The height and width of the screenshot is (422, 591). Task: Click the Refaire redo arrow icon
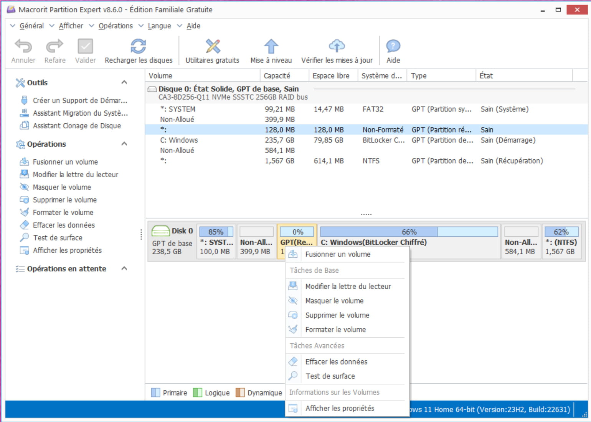point(54,46)
